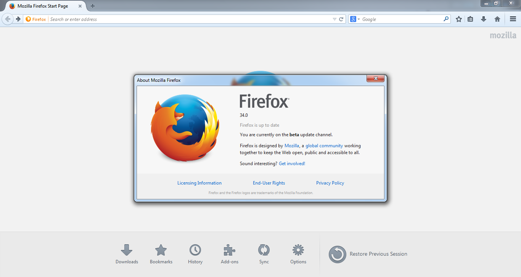
Task: Click the search magnifier icon
Action: pos(446,19)
